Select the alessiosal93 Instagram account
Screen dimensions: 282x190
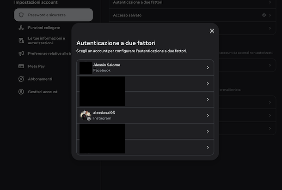tap(145, 115)
